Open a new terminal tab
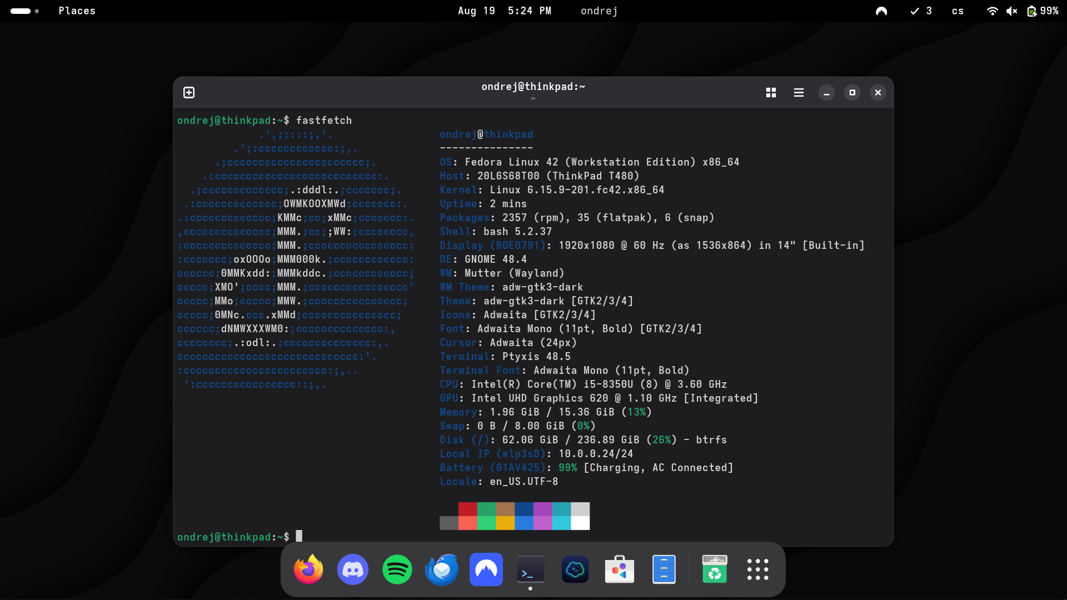1067x600 pixels. pyautogui.click(x=189, y=92)
